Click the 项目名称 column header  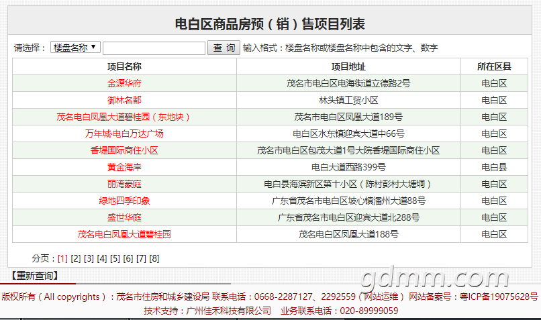pyautogui.click(x=124, y=66)
